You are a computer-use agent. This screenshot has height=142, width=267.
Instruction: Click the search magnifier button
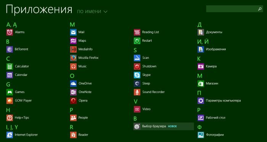[x=260, y=9]
